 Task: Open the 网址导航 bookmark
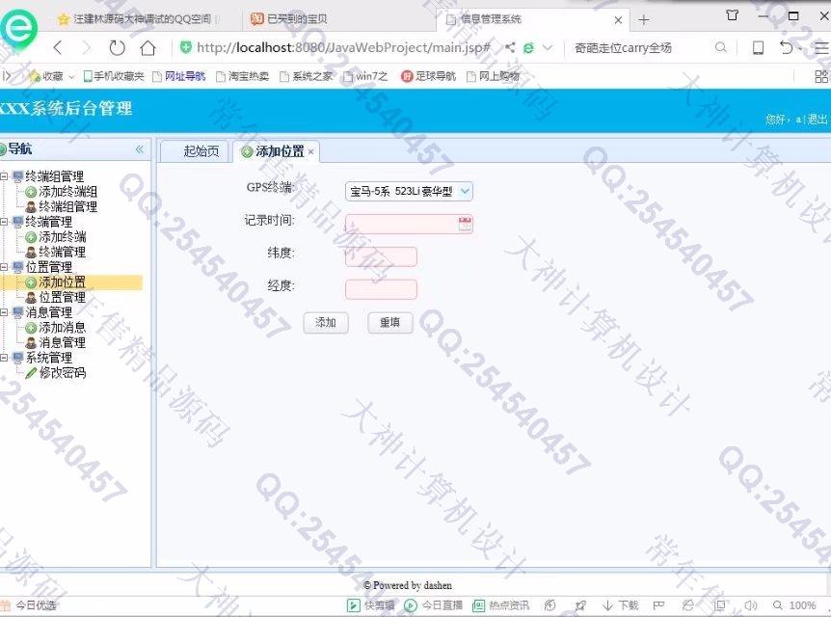tap(179, 76)
